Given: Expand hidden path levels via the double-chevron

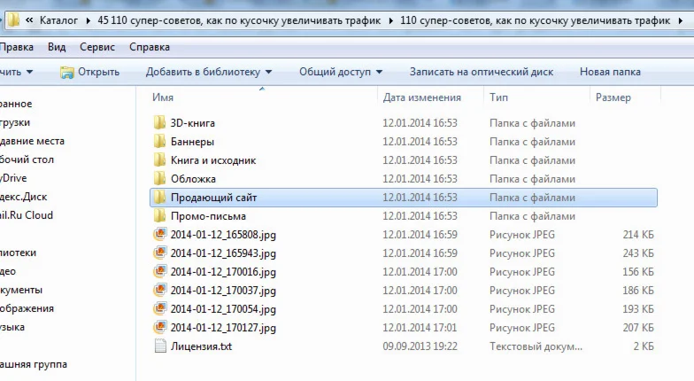Looking at the screenshot, I should coord(29,20).
